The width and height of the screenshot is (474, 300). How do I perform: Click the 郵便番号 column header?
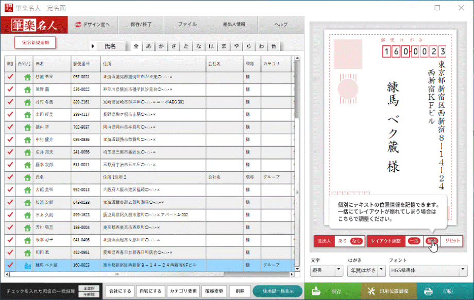tap(86, 64)
